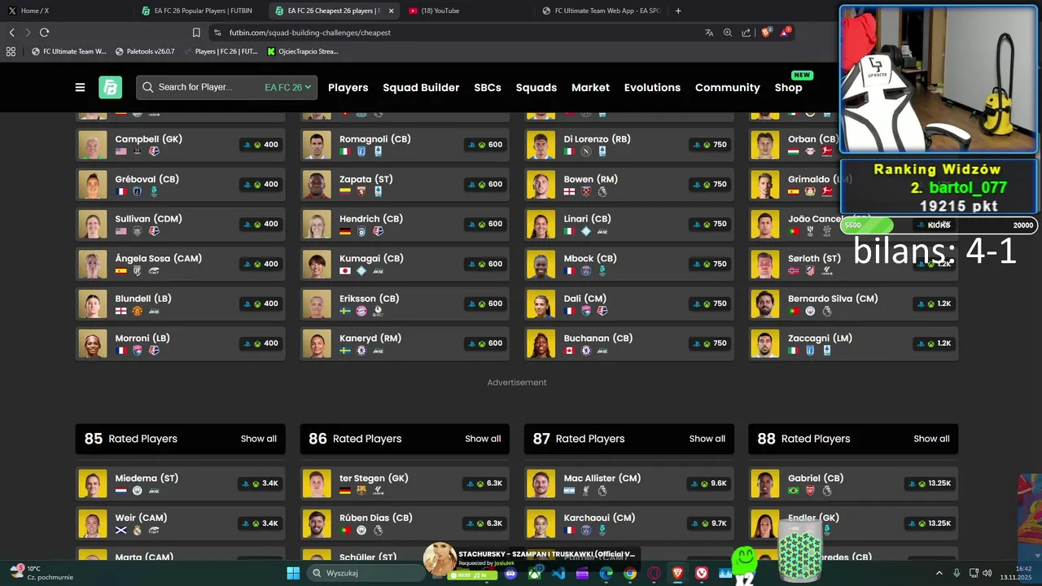Switch to EA FC 26 Popular Players tab
This screenshot has width=1042, height=586.
pos(199,11)
